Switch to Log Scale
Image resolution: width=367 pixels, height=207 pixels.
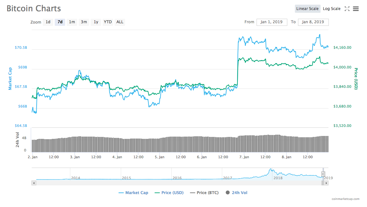tap(331, 9)
